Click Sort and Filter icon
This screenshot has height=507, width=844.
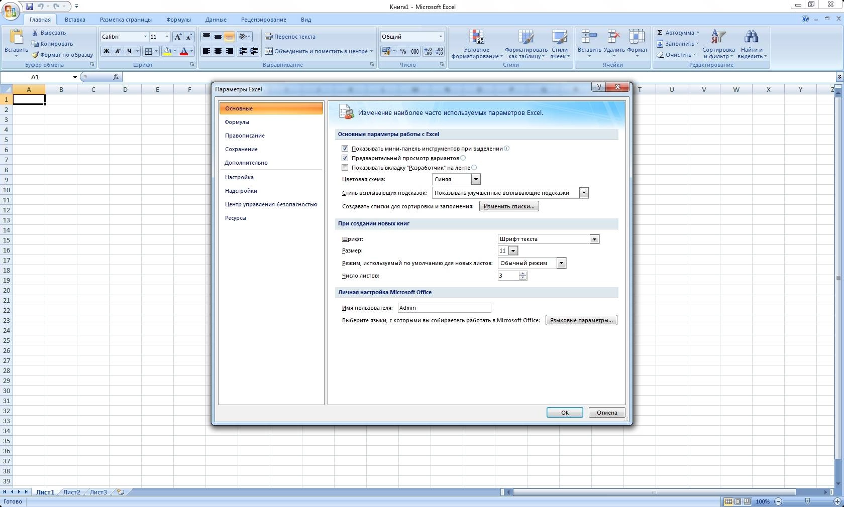coord(718,37)
